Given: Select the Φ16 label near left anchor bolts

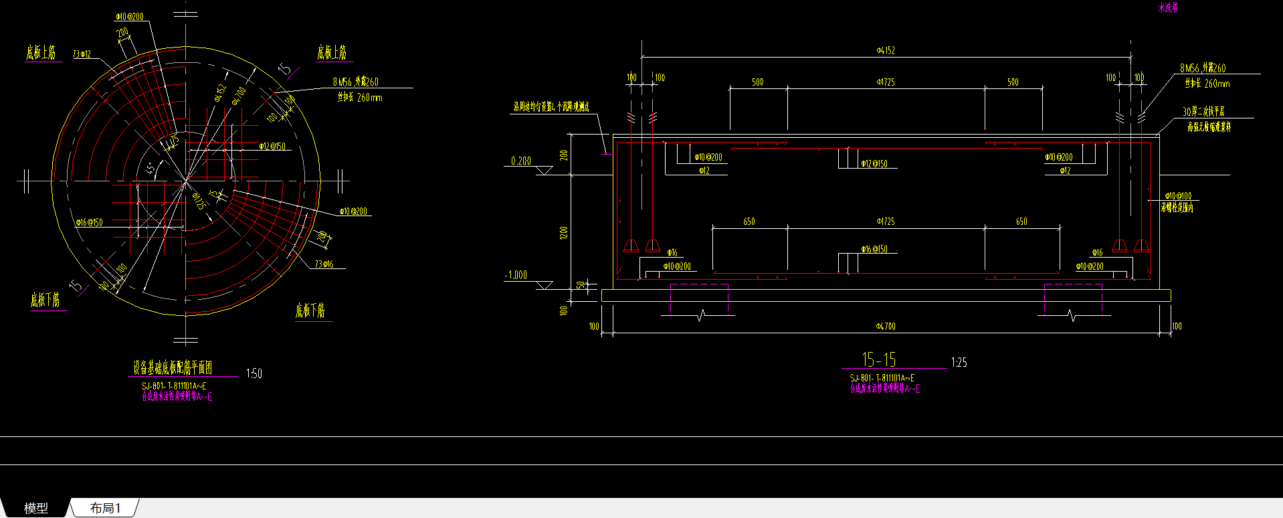Looking at the screenshot, I should 672,252.
